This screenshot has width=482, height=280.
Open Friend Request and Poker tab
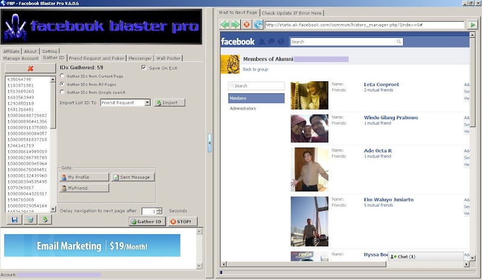(x=96, y=58)
